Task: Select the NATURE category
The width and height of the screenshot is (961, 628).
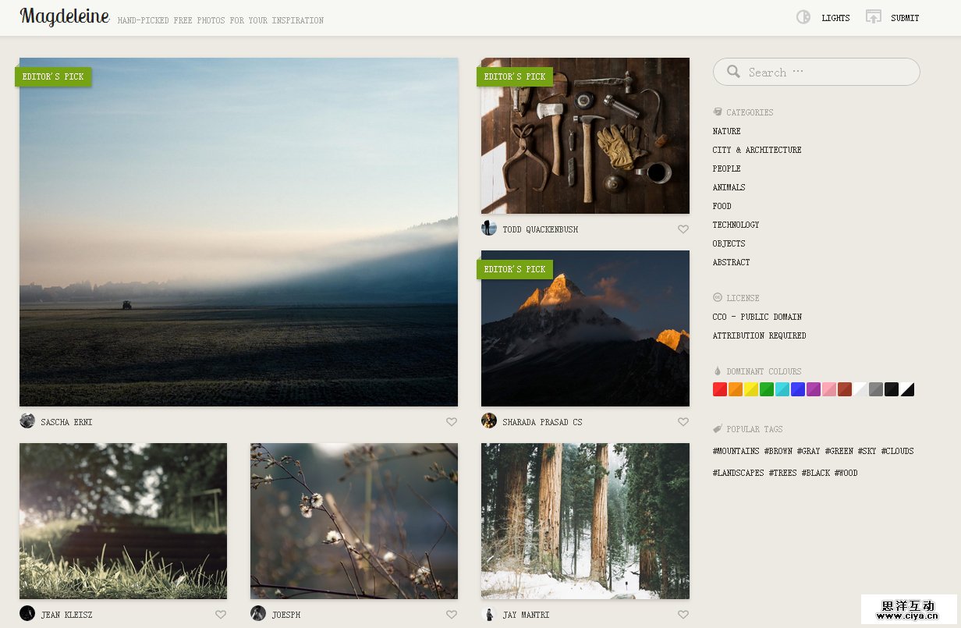Action: point(727,131)
